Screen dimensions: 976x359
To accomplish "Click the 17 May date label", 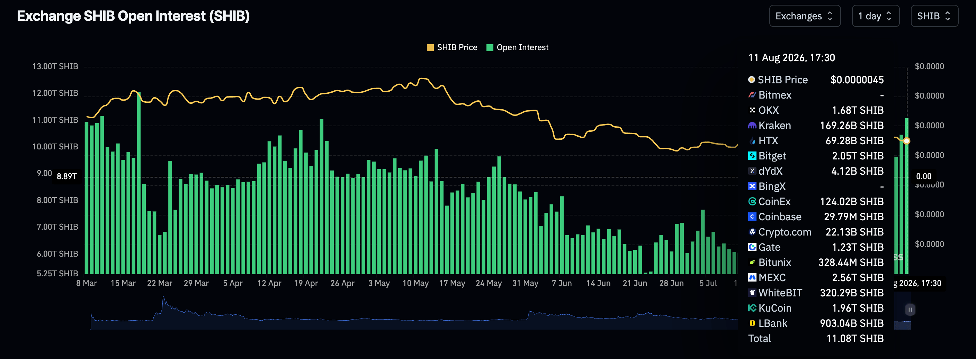I will coord(452,283).
